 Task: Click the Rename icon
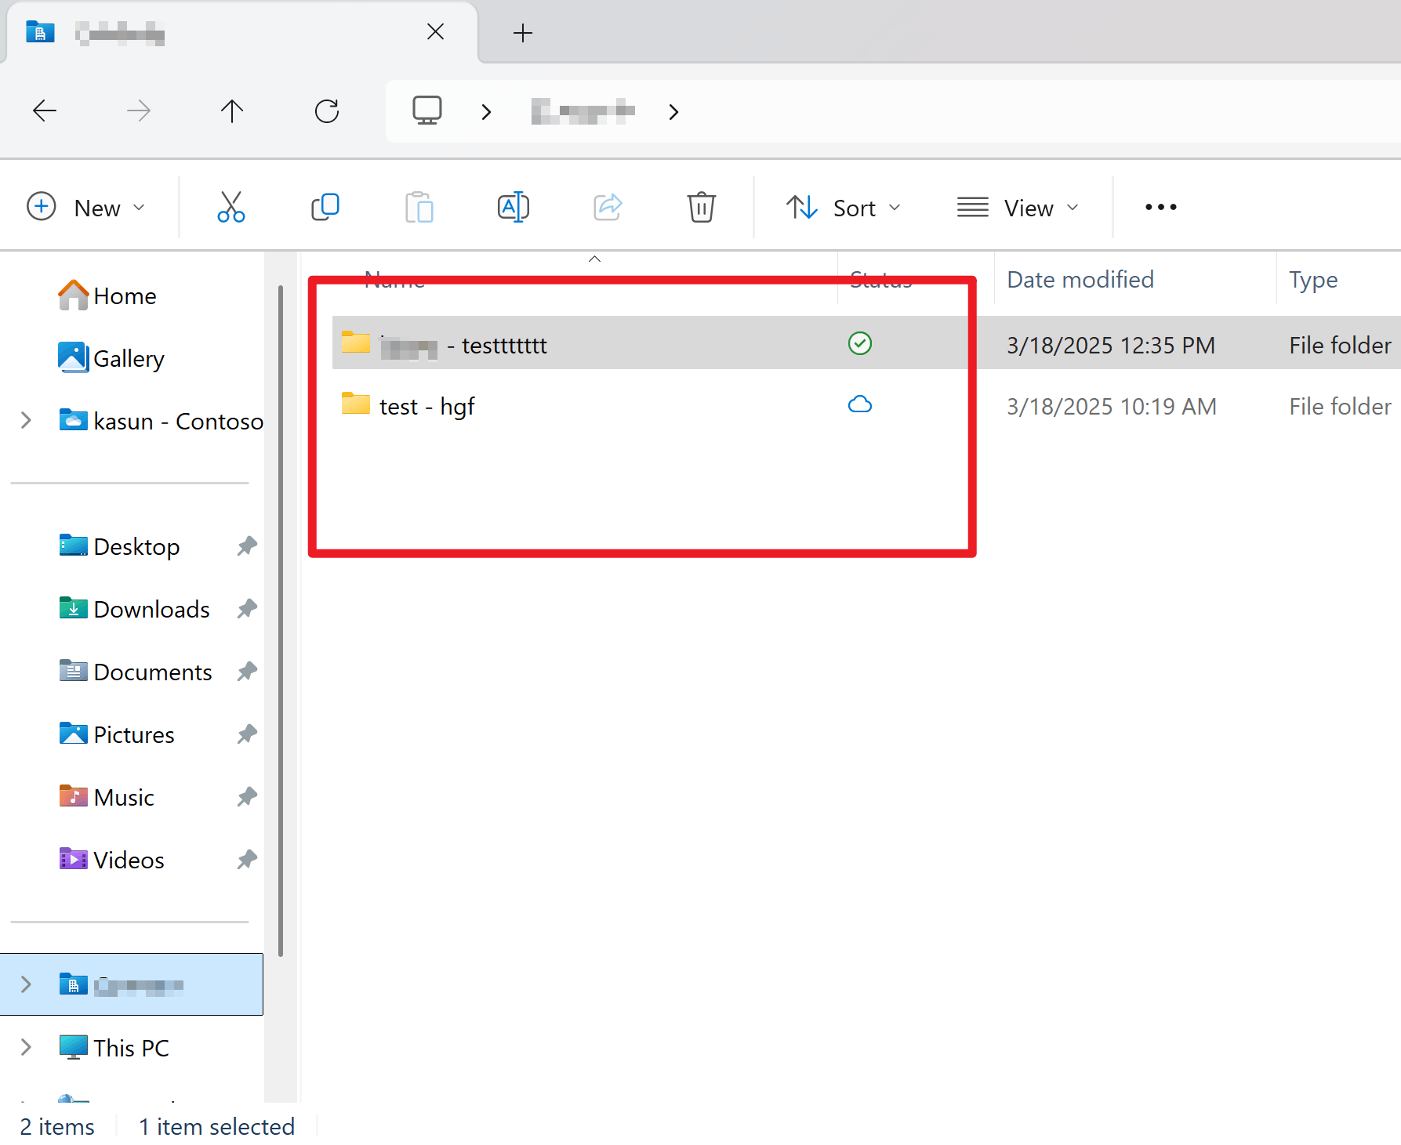click(514, 207)
